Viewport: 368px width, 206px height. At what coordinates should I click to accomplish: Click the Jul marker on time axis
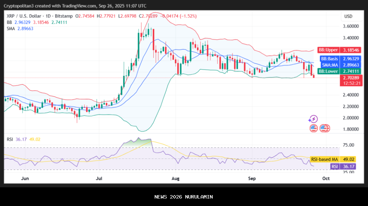click(99, 178)
